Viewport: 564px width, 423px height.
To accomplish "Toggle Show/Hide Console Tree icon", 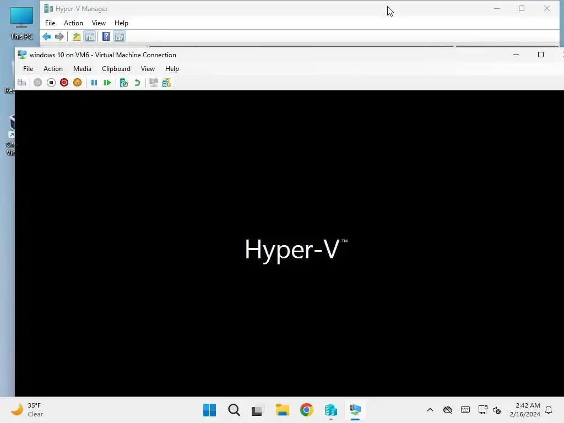I will tap(90, 37).
